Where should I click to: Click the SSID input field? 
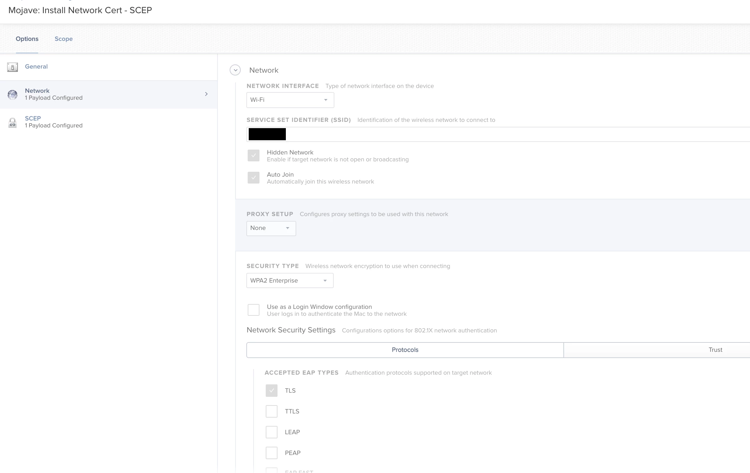tap(486, 134)
